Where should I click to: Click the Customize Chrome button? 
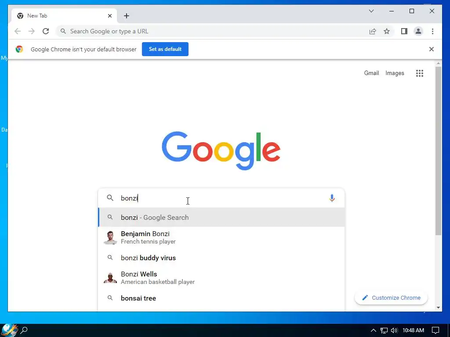(x=391, y=298)
